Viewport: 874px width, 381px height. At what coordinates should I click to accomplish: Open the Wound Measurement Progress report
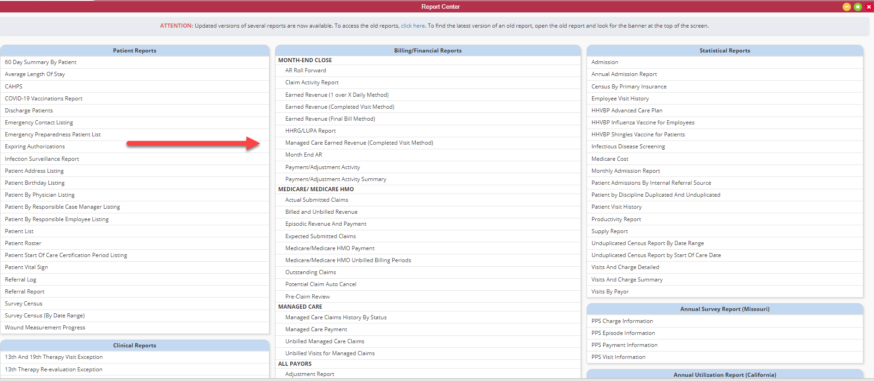[45, 328]
